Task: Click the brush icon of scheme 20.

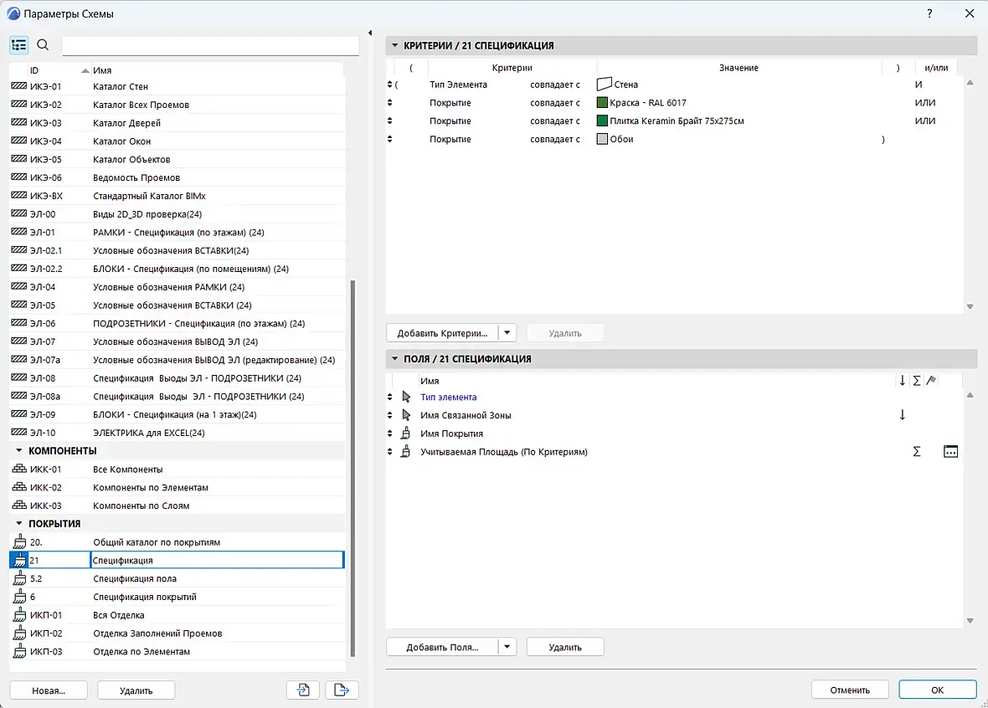Action: click(x=19, y=541)
